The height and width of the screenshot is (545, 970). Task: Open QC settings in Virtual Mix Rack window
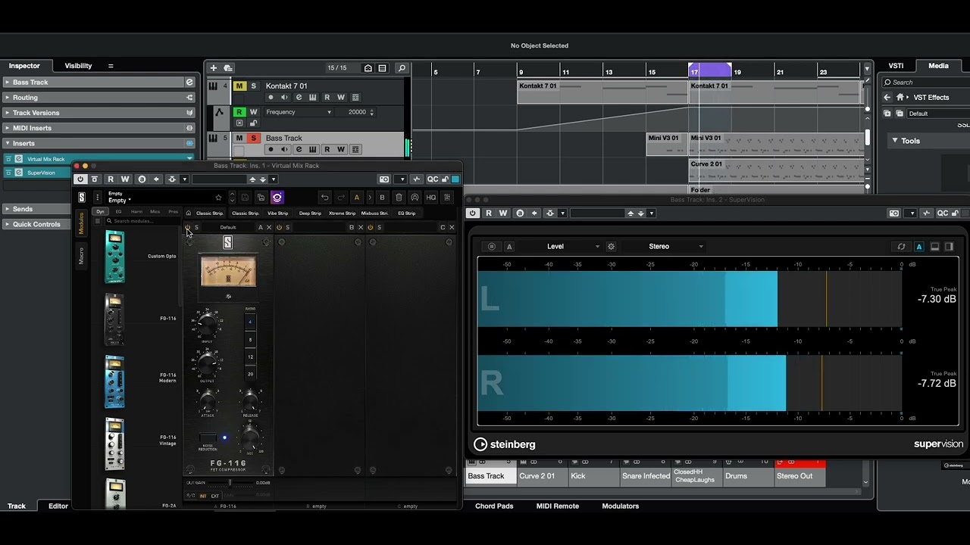433,179
